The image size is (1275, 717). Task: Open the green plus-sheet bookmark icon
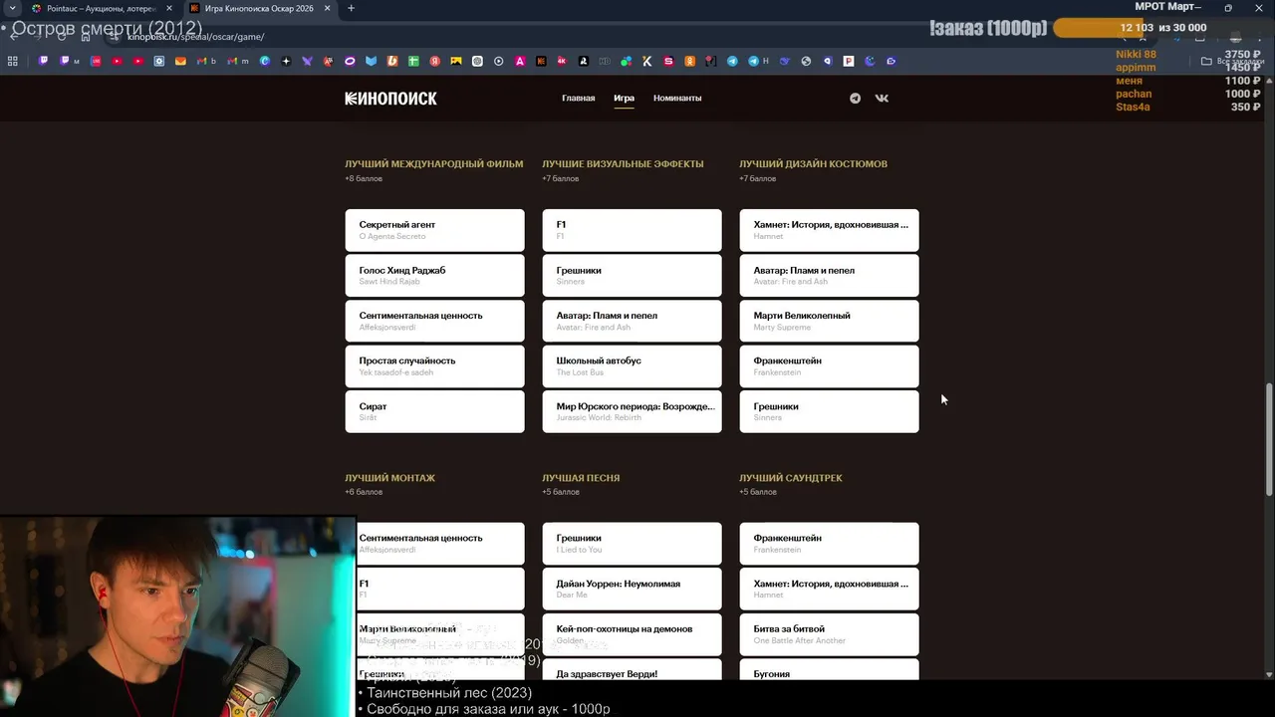(x=413, y=61)
